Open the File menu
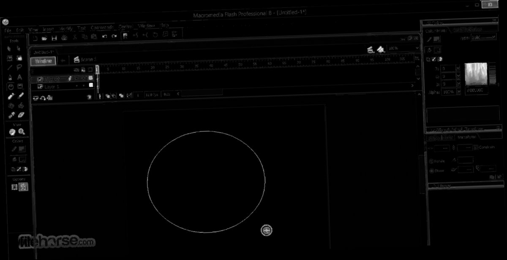 pyautogui.click(x=8, y=30)
